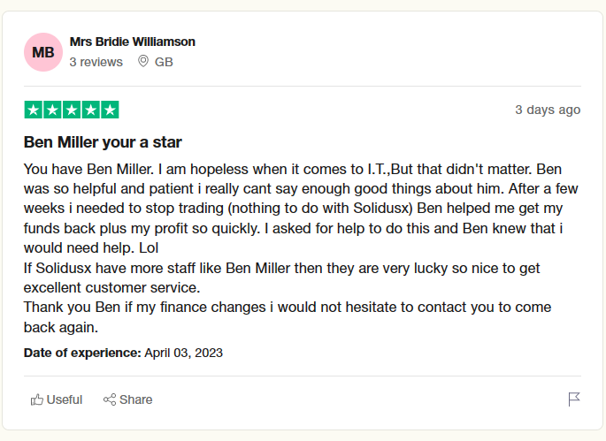Click the thumbs-up icon

coord(37,399)
